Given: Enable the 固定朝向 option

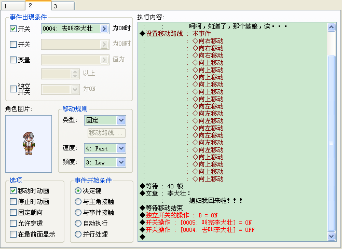Looking at the screenshot, I should click(13, 212).
